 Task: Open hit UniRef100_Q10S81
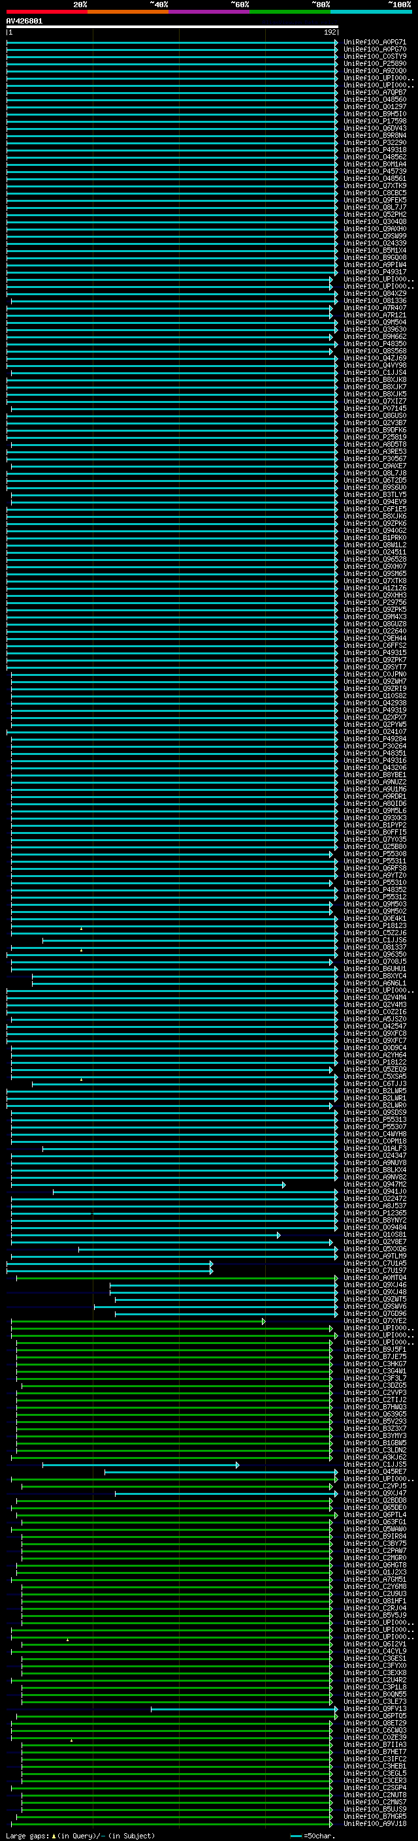tap(375, 1234)
